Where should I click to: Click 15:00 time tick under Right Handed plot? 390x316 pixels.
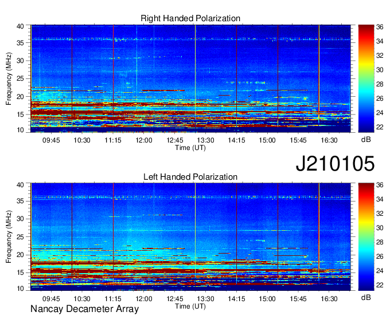click(x=267, y=140)
